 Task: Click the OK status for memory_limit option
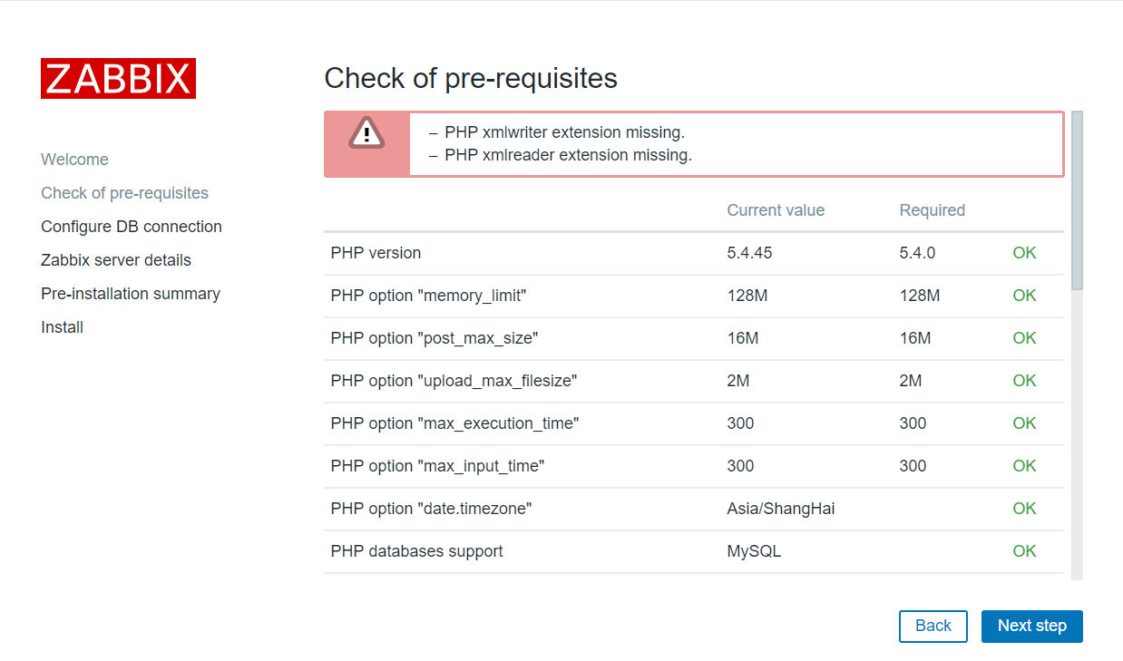(1024, 295)
